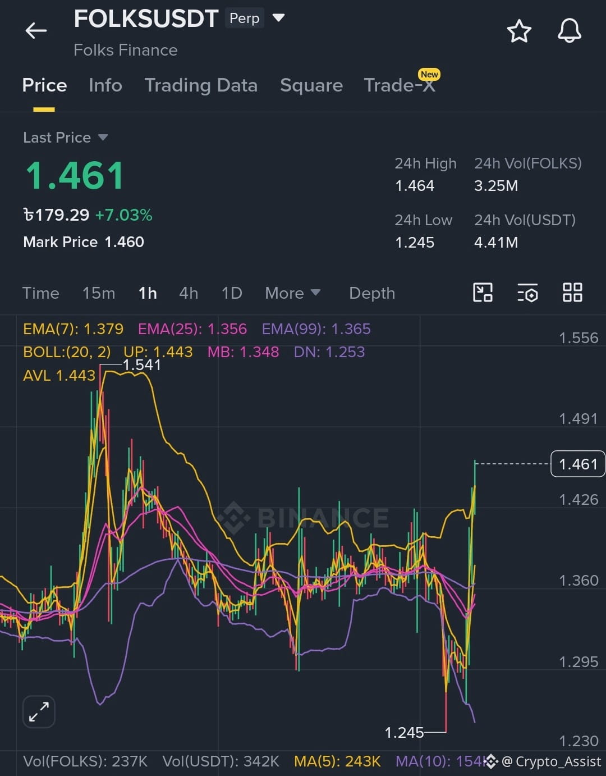This screenshot has width=606, height=776.
Task: Select the 1h interval
Action: tap(148, 293)
